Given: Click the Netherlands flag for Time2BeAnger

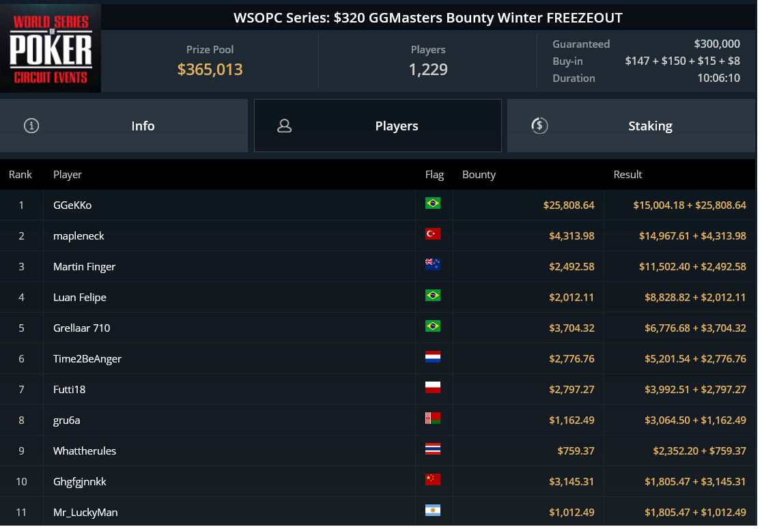Looking at the screenshot, I should click(x=432, y=356).
